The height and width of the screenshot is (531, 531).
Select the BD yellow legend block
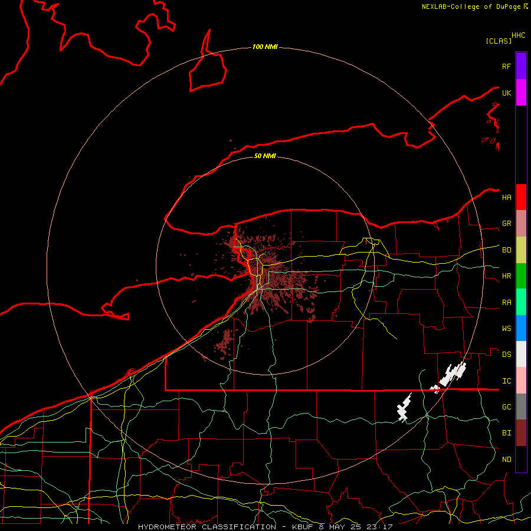click(x=521, y=250)
